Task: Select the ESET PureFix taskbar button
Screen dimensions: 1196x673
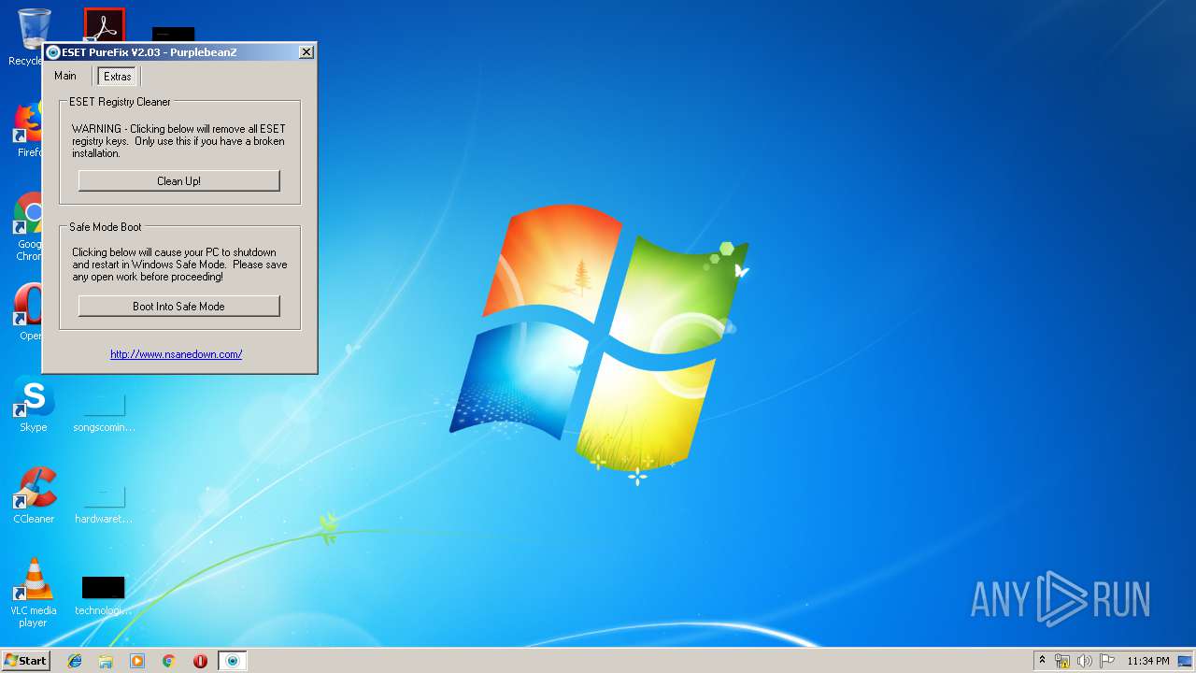Action: coord(233,661)
